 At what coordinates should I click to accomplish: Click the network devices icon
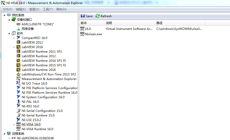pyautogui.click(x=18, y=29)
